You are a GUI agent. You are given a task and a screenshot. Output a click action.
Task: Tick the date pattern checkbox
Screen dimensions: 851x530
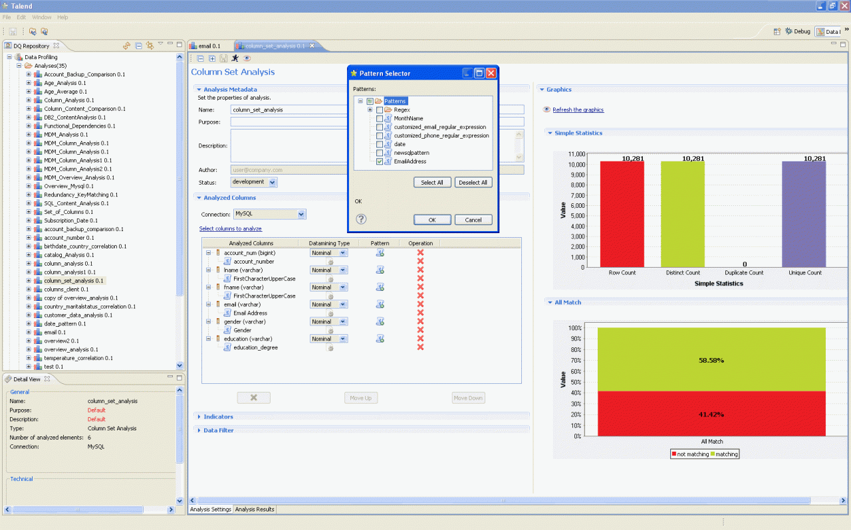pos(380,144)
